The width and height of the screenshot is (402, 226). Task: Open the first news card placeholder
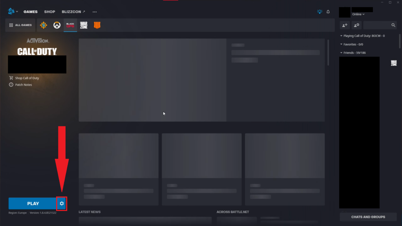coord(119,169)
